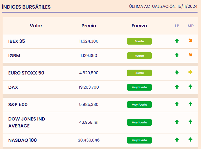Click the NASDAQ 100 Muy fuerte badge
Image resolution: width=201 pixels, height=149 pixels.
(x=139, y=140)
